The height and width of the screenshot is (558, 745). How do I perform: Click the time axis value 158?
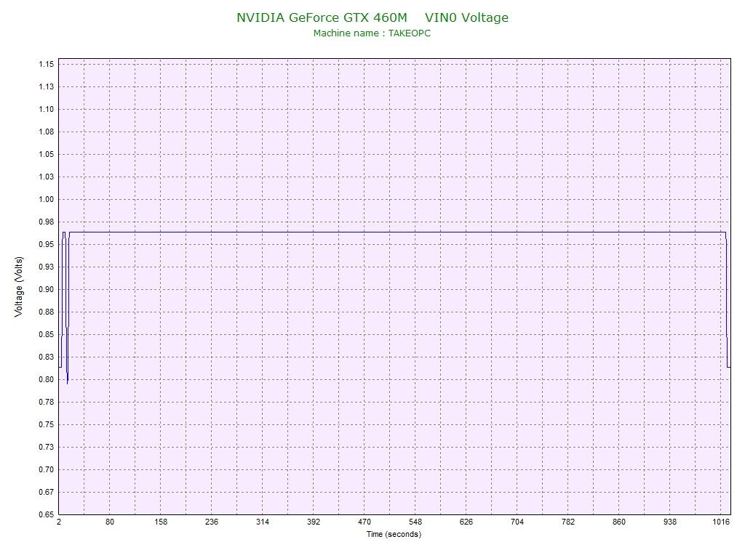pos(161,522)
